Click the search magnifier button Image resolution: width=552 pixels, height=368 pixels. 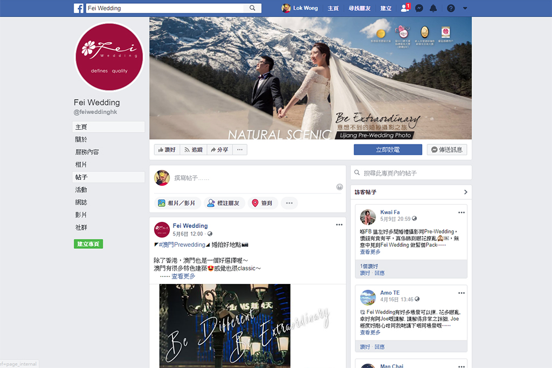[x=252, y=8]
